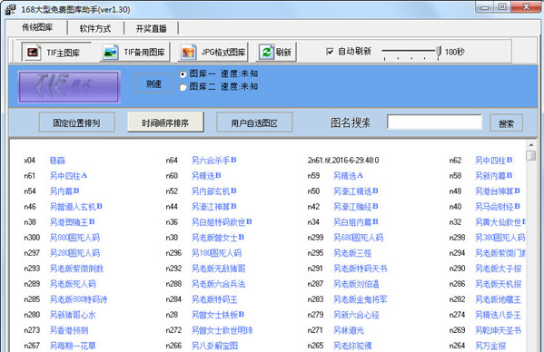The image size is (544, 352).
Task: Click the 时间顺序排序 button
Action: coord(165,122)
